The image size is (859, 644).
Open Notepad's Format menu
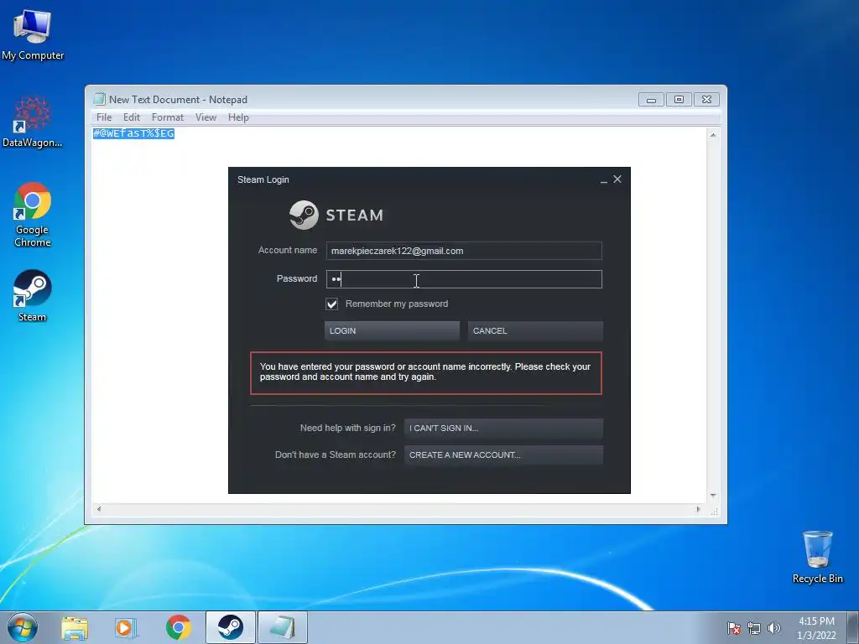click(x=168, y=117)
